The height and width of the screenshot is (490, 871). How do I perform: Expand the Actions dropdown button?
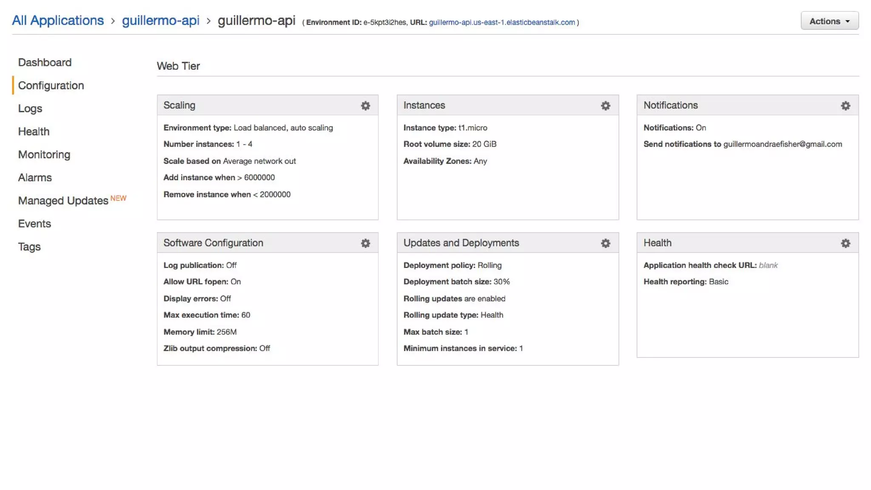(x=829, y=21)
